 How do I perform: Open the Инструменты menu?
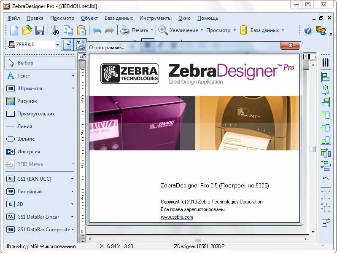click(x=156, y=18)
